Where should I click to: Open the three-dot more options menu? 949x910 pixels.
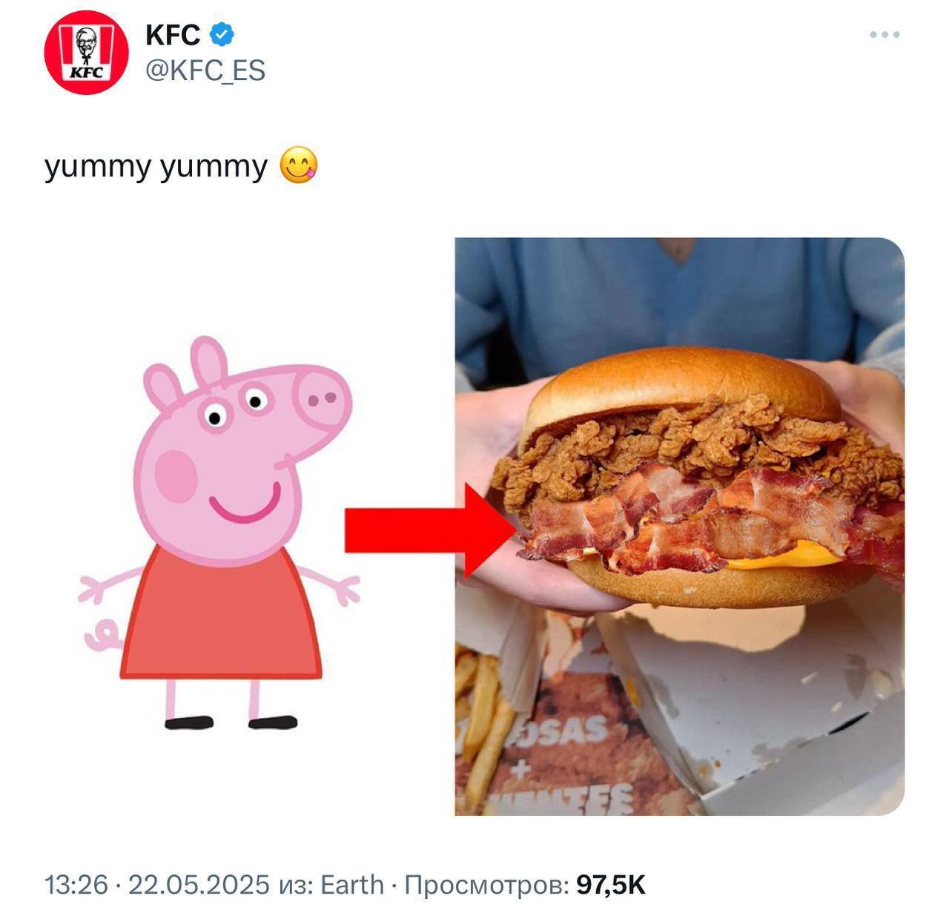(x=884, y=35)
